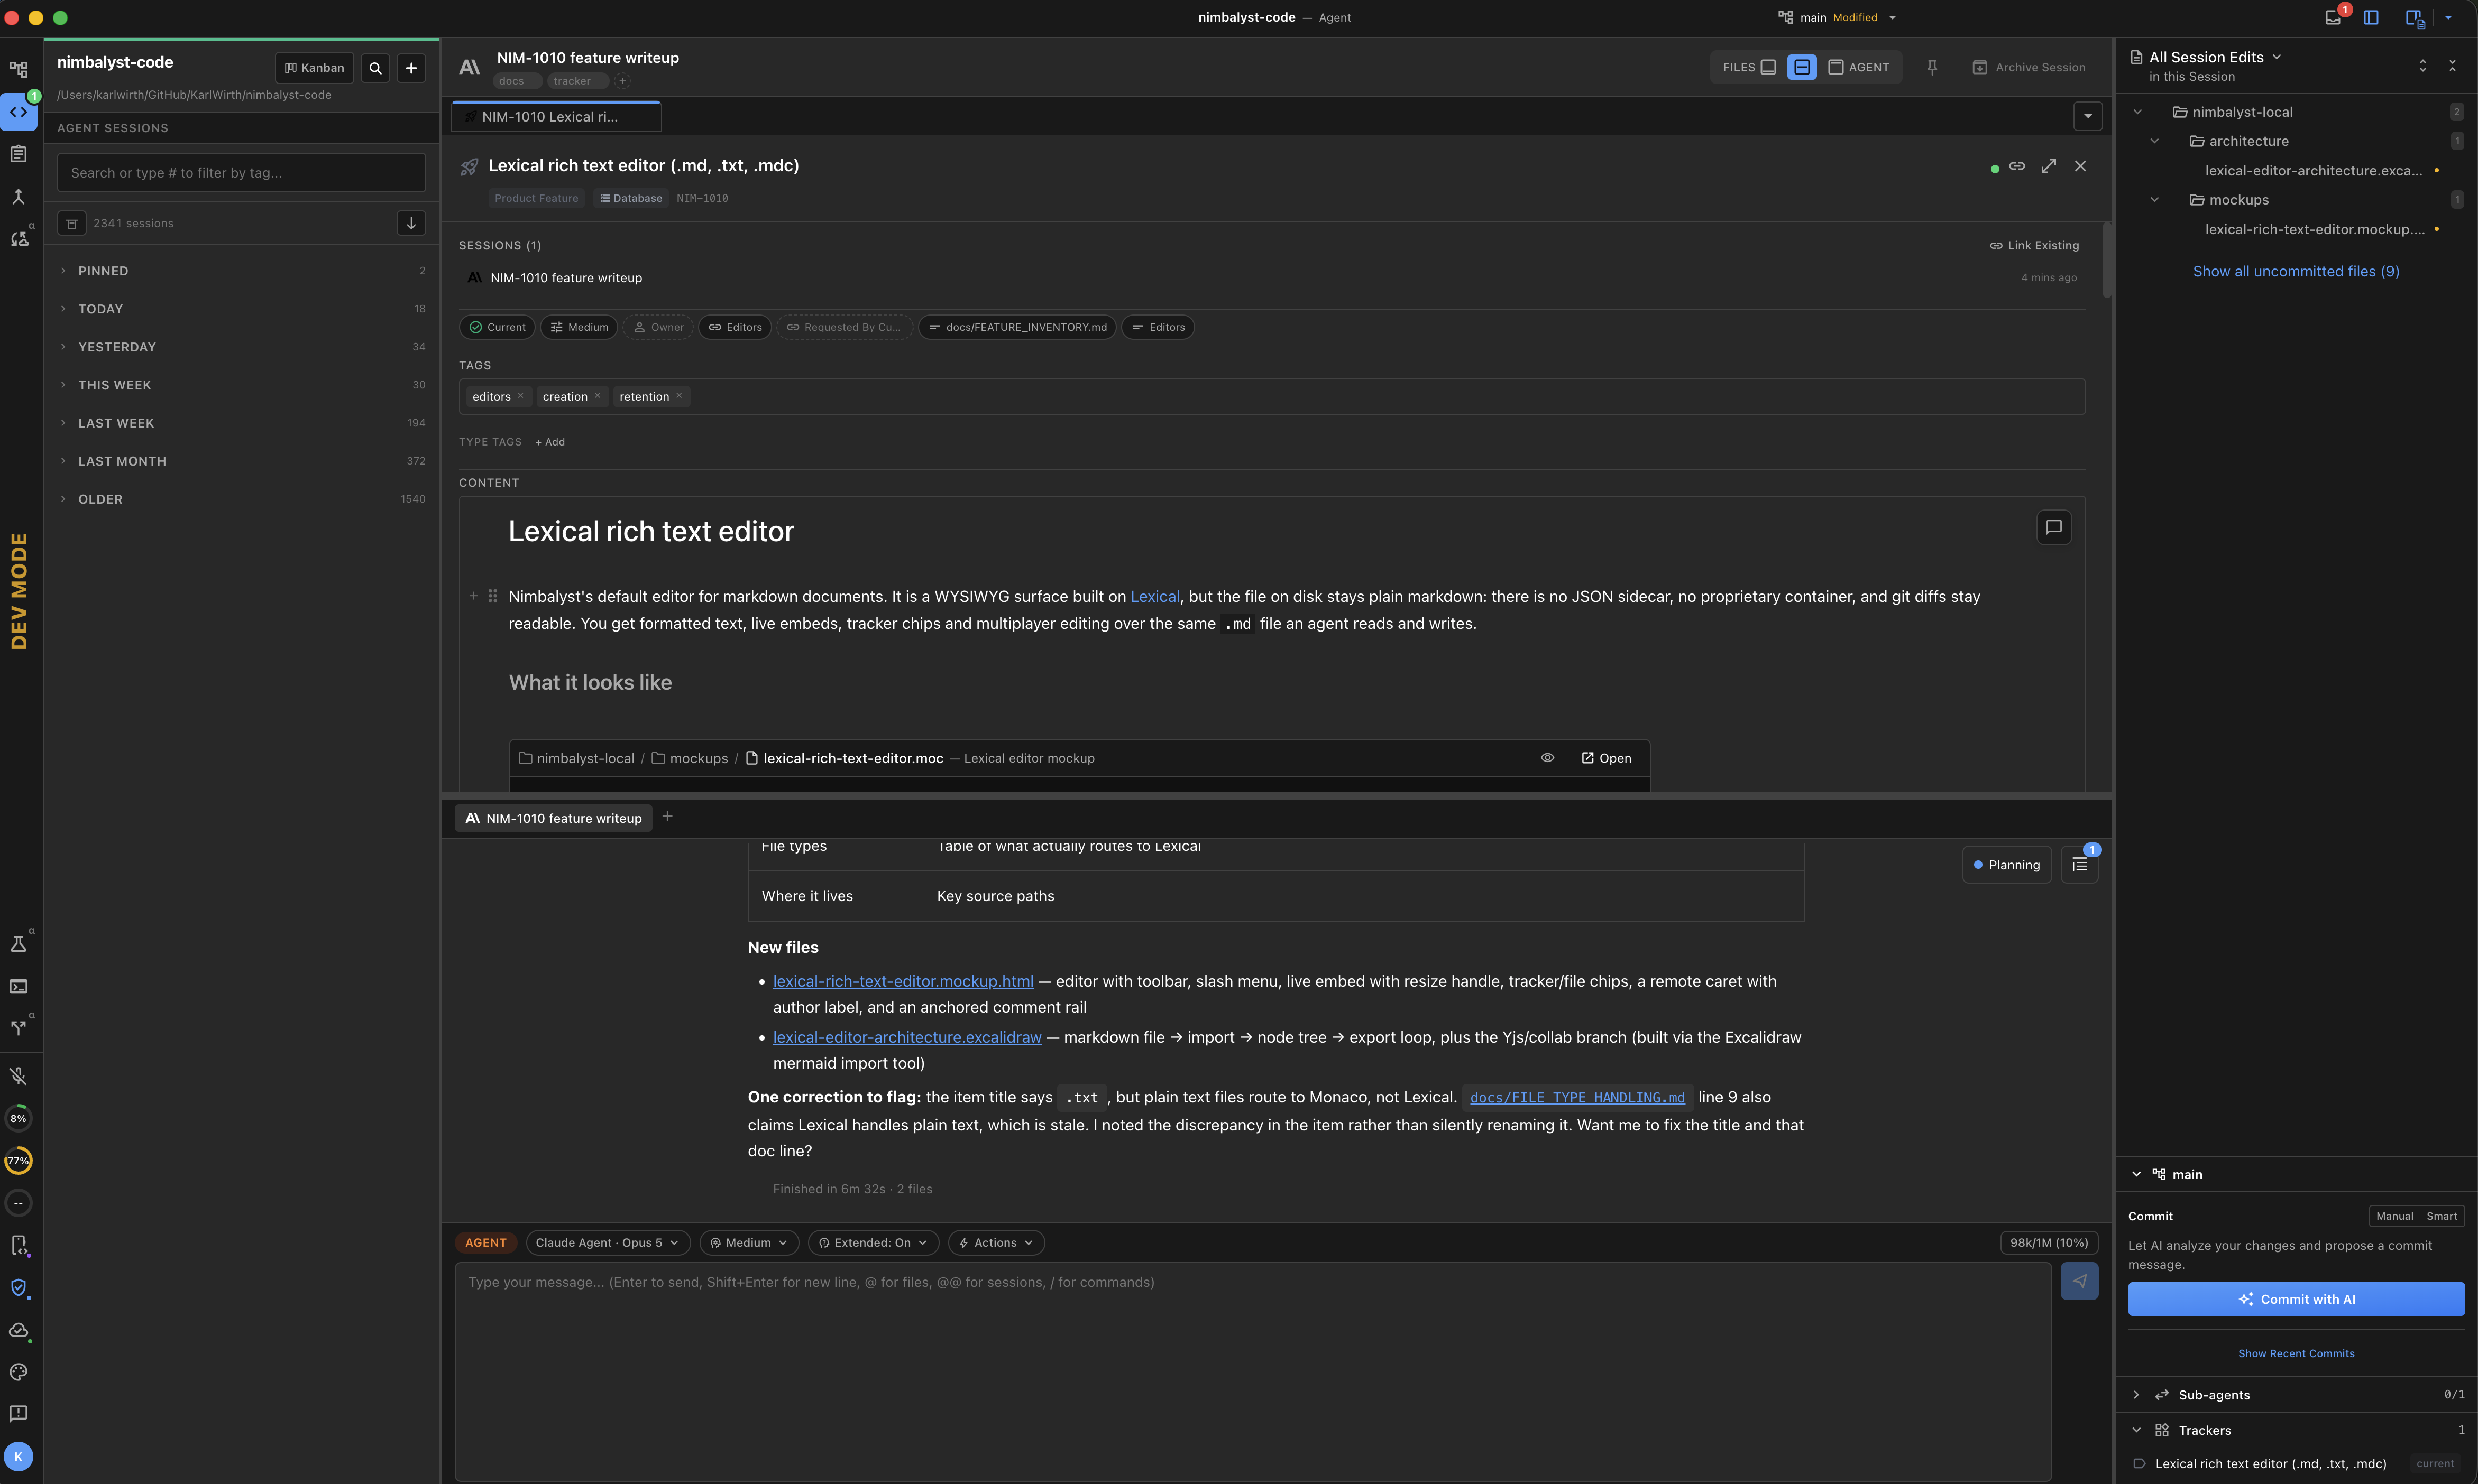Expand tracker item with diagonal arrows icon
The image size is (2478, 1484).
[x=2049, y=166]
